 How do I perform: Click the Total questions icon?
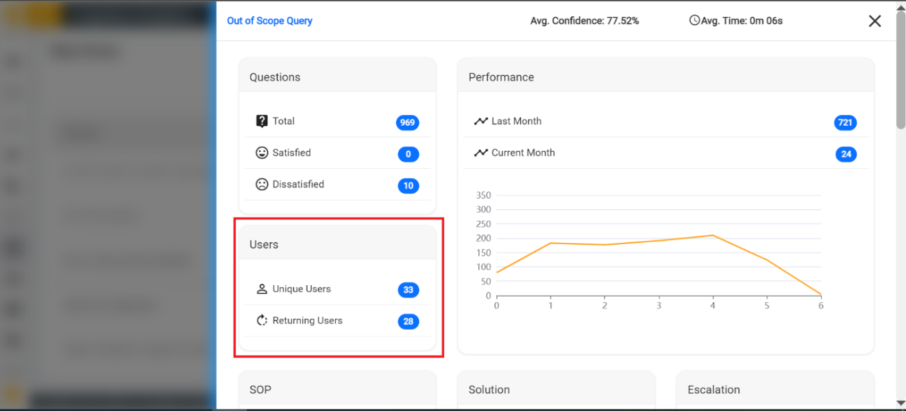click(262, 121)
